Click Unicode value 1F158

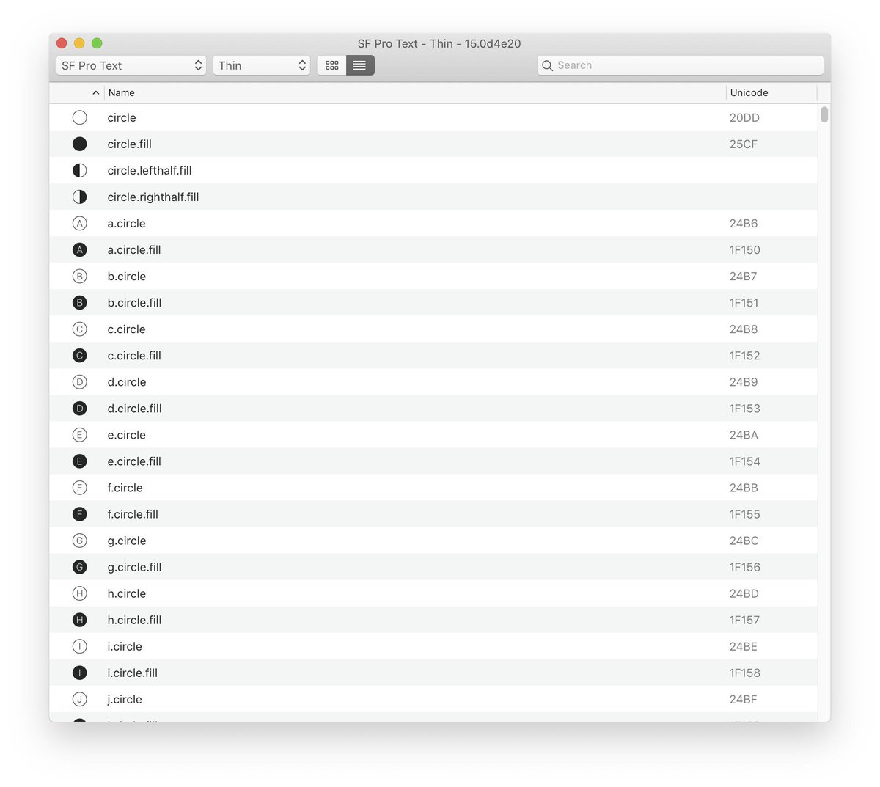(x=745, y=672)
